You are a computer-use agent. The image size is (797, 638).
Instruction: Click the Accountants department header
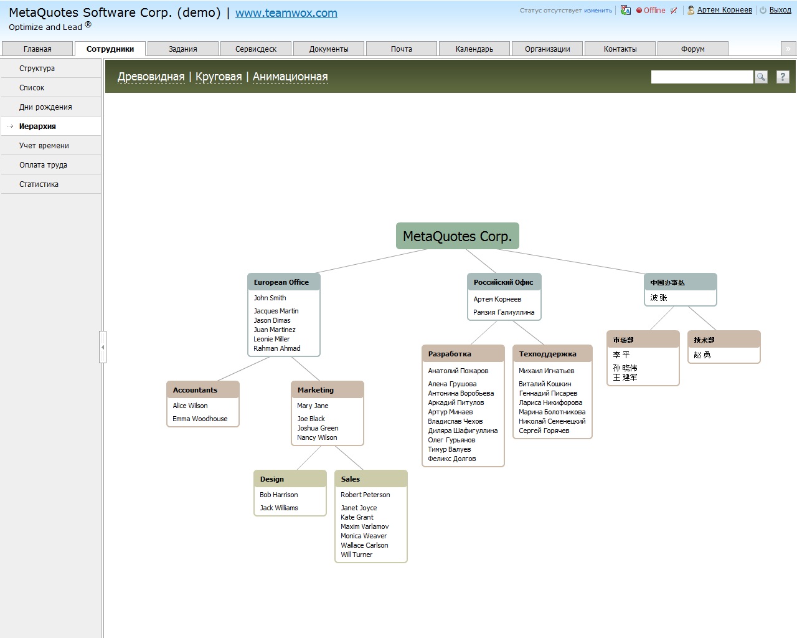[x=203, y=390]
